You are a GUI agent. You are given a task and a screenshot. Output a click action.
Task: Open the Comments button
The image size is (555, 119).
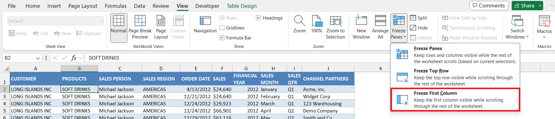(489, 6)
